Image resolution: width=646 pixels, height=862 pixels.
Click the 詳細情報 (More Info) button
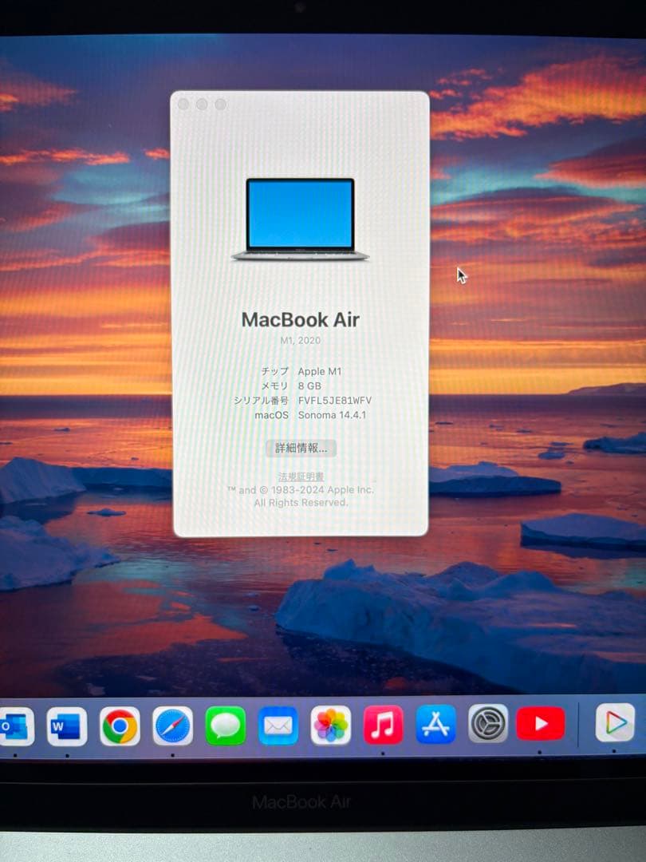click(x=302, y=448)
